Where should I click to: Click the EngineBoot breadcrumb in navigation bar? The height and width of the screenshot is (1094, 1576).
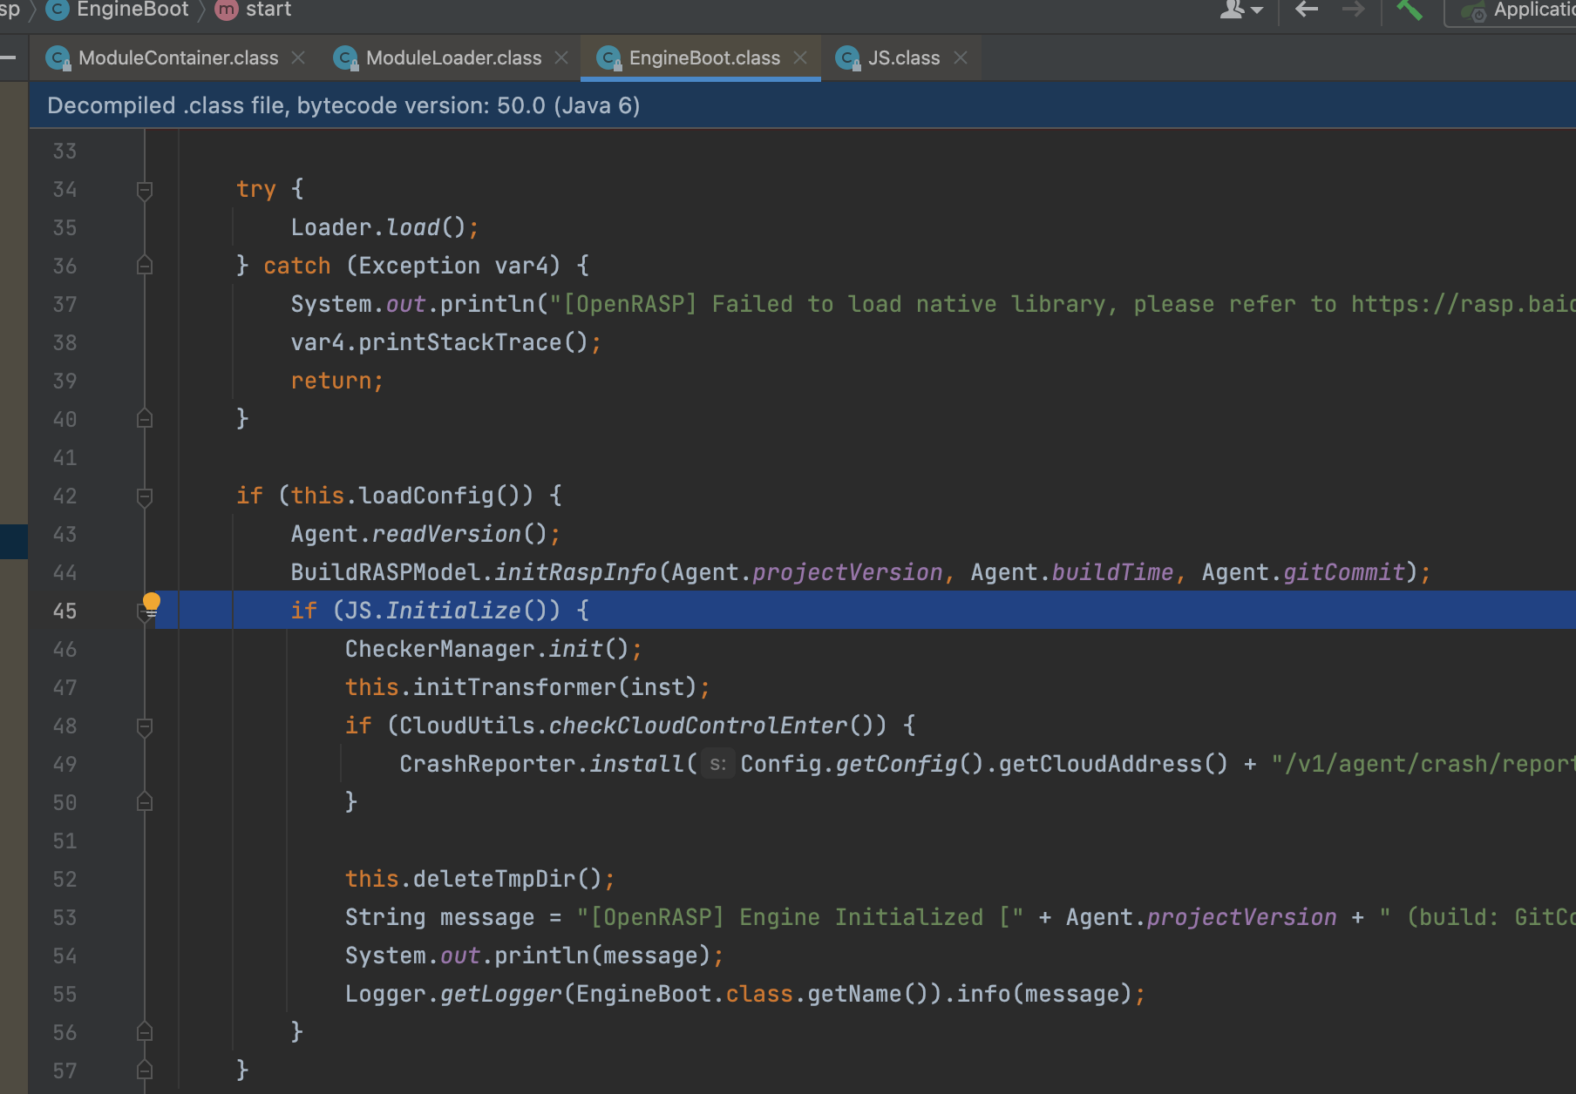point(132,10)
